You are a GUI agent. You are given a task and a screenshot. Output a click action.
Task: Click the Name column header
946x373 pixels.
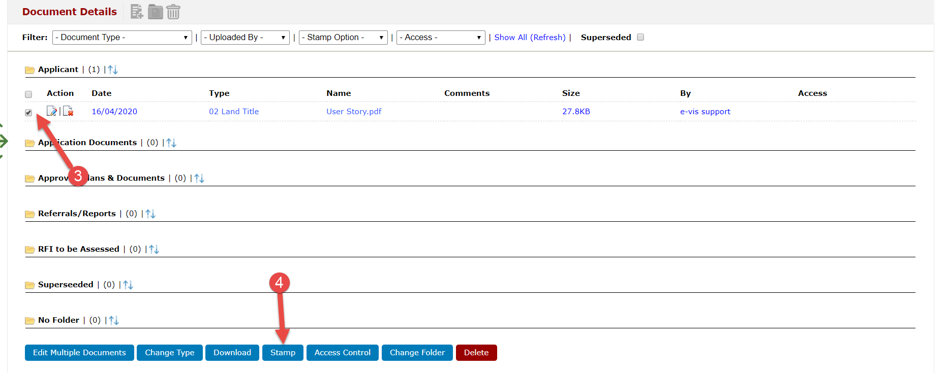(339, 93)
